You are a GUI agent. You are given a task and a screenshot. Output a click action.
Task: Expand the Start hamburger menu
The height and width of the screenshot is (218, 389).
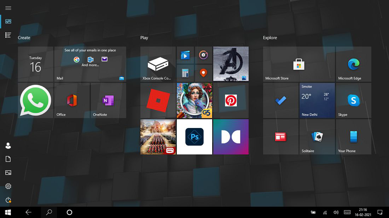[8, 8]
